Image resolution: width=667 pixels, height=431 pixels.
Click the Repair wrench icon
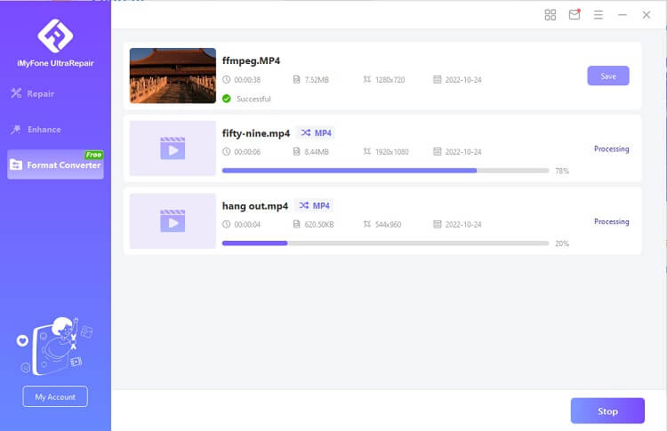click(16, 93)
